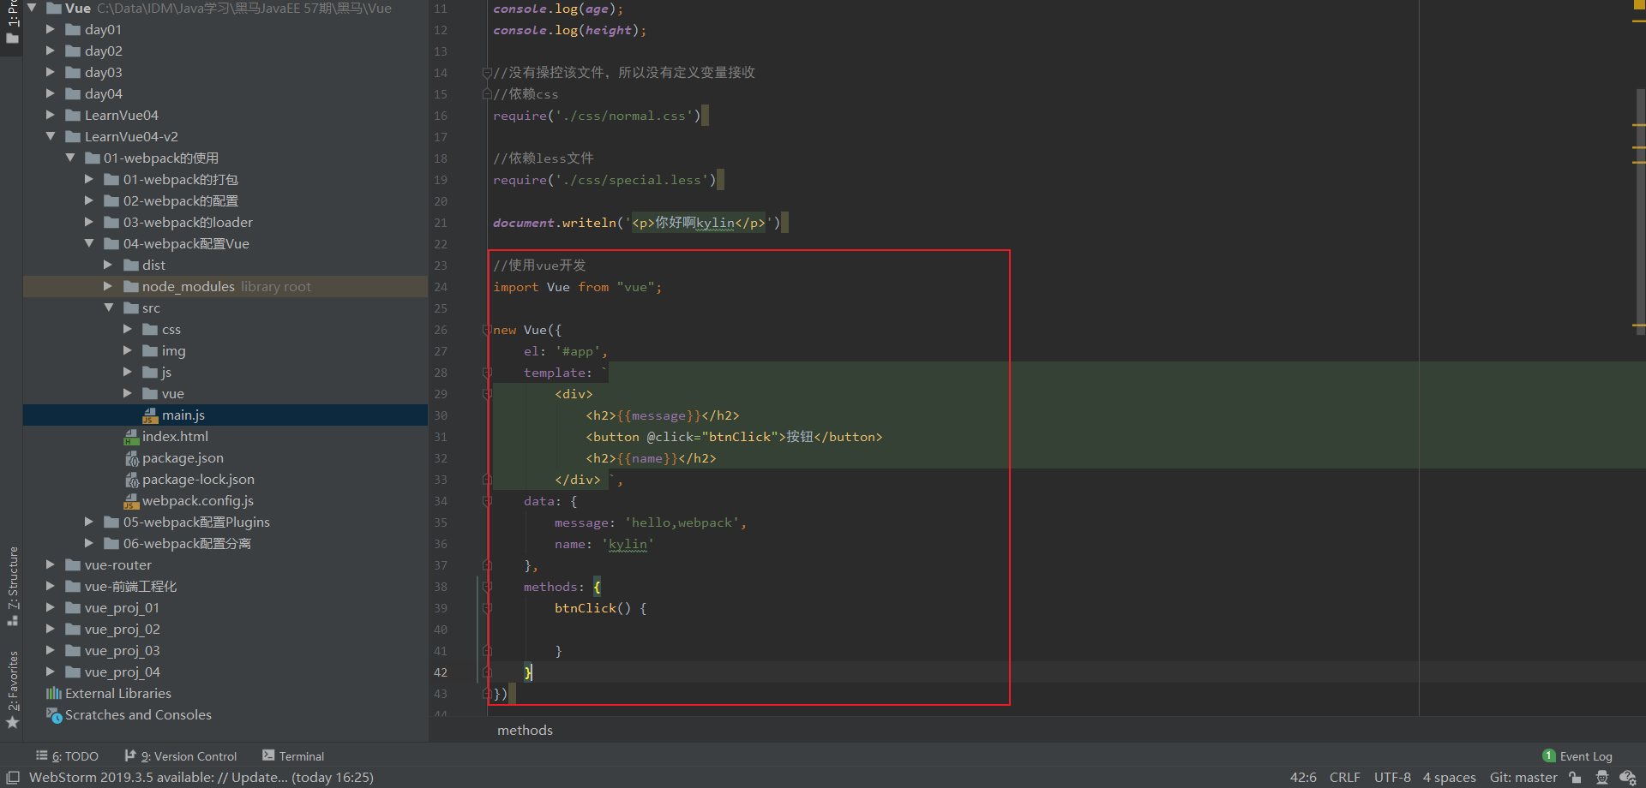Click the src folder icon
Image resolution: width=1646 pixels, height=788 pixels.
pos(131,307)
